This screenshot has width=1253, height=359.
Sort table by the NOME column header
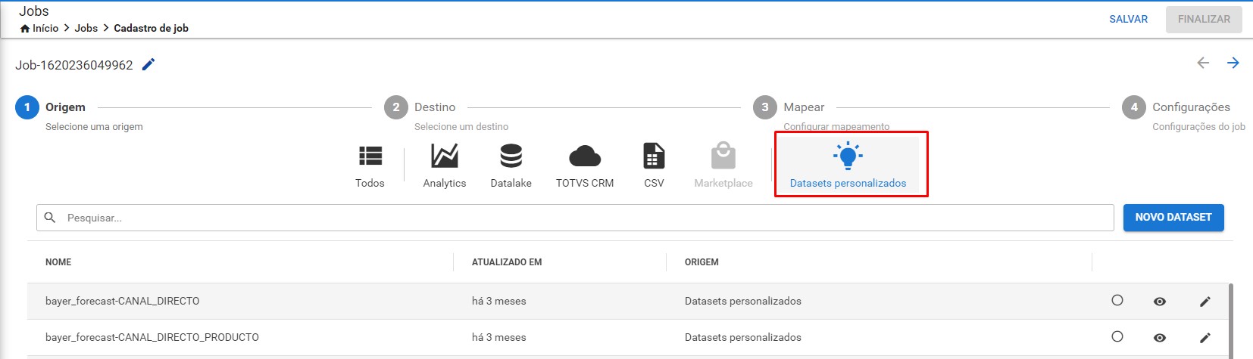[58, 262]
